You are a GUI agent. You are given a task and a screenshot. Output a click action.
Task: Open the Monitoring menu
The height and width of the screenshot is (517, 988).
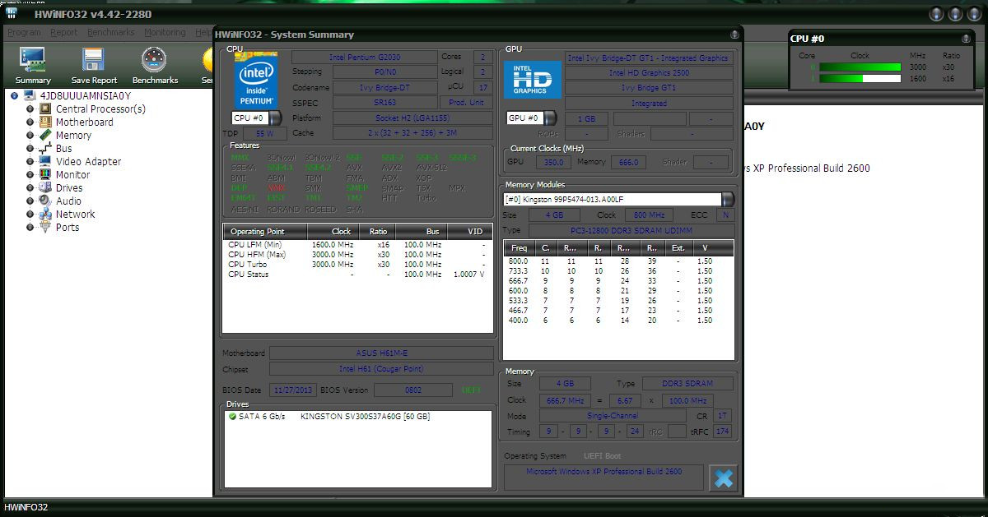165,32
